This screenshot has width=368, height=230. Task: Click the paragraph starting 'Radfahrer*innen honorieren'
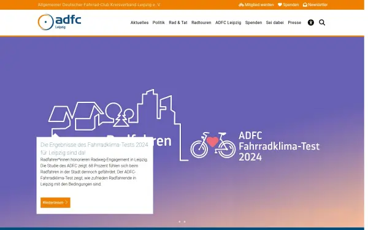tap(94, 172)
